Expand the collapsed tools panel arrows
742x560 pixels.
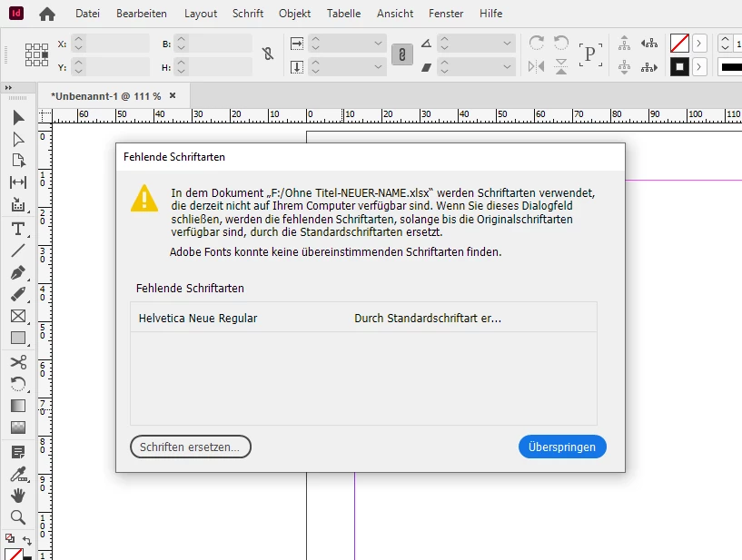[8, 88]
